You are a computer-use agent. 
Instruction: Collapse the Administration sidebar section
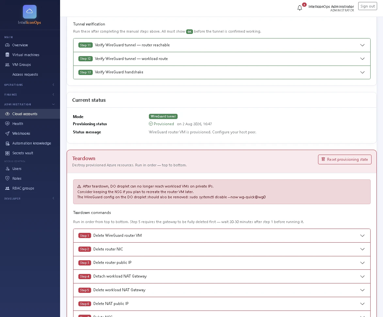(30, 104)
